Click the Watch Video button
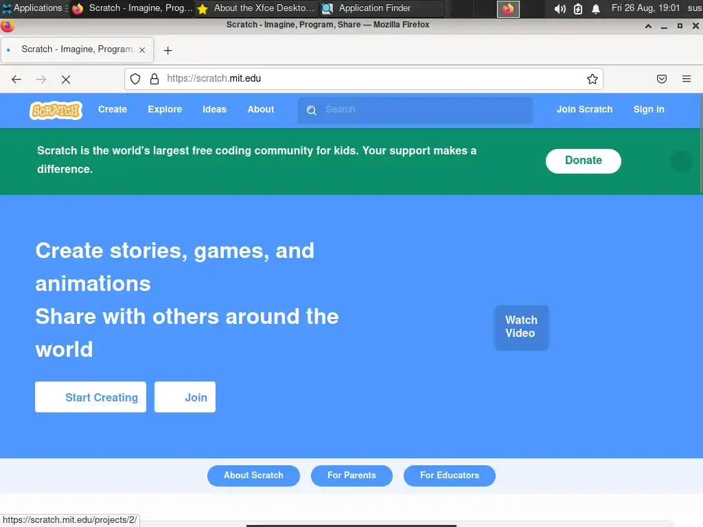703x527 pixels. (521, 327)
